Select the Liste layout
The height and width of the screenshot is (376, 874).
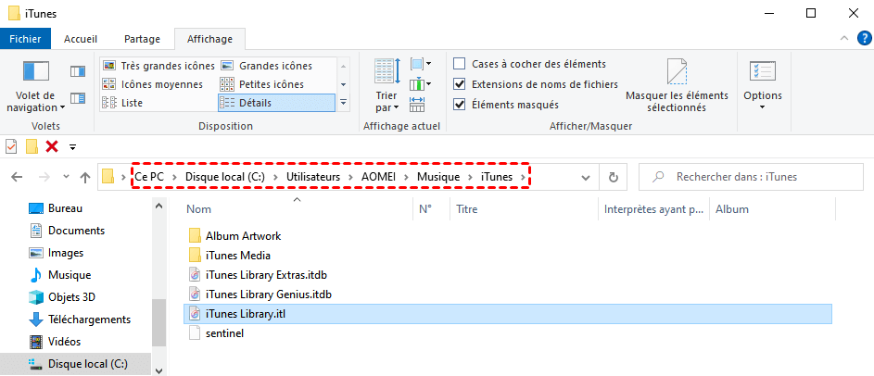pyautogui.click(x=122, y=103)
